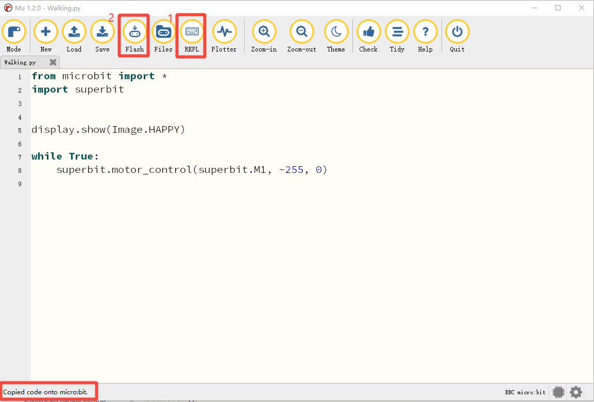594x402 pixels.
Task: Click the 'import superbit' code line
Action: click(78, 90)
